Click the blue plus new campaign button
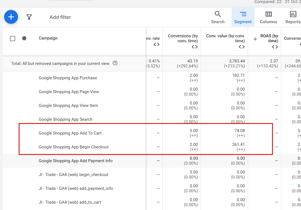This screenshot has height=210, width=301. point(11,17)
